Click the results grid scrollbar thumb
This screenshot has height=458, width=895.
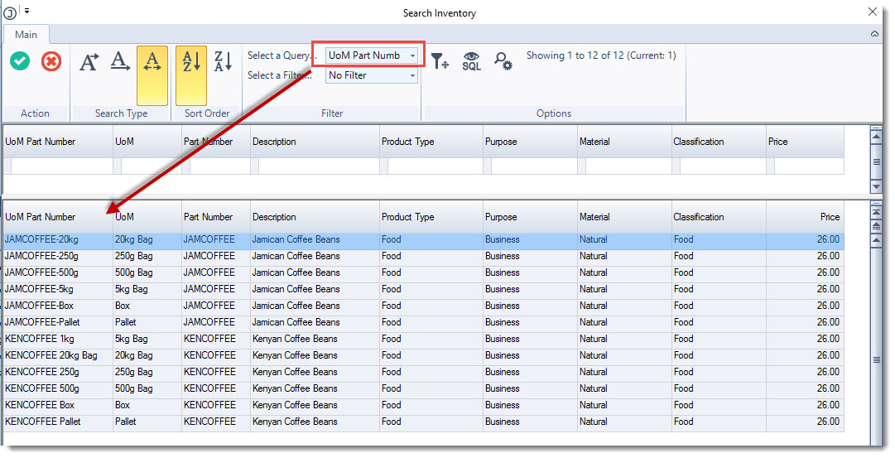(x=876, y=359)
